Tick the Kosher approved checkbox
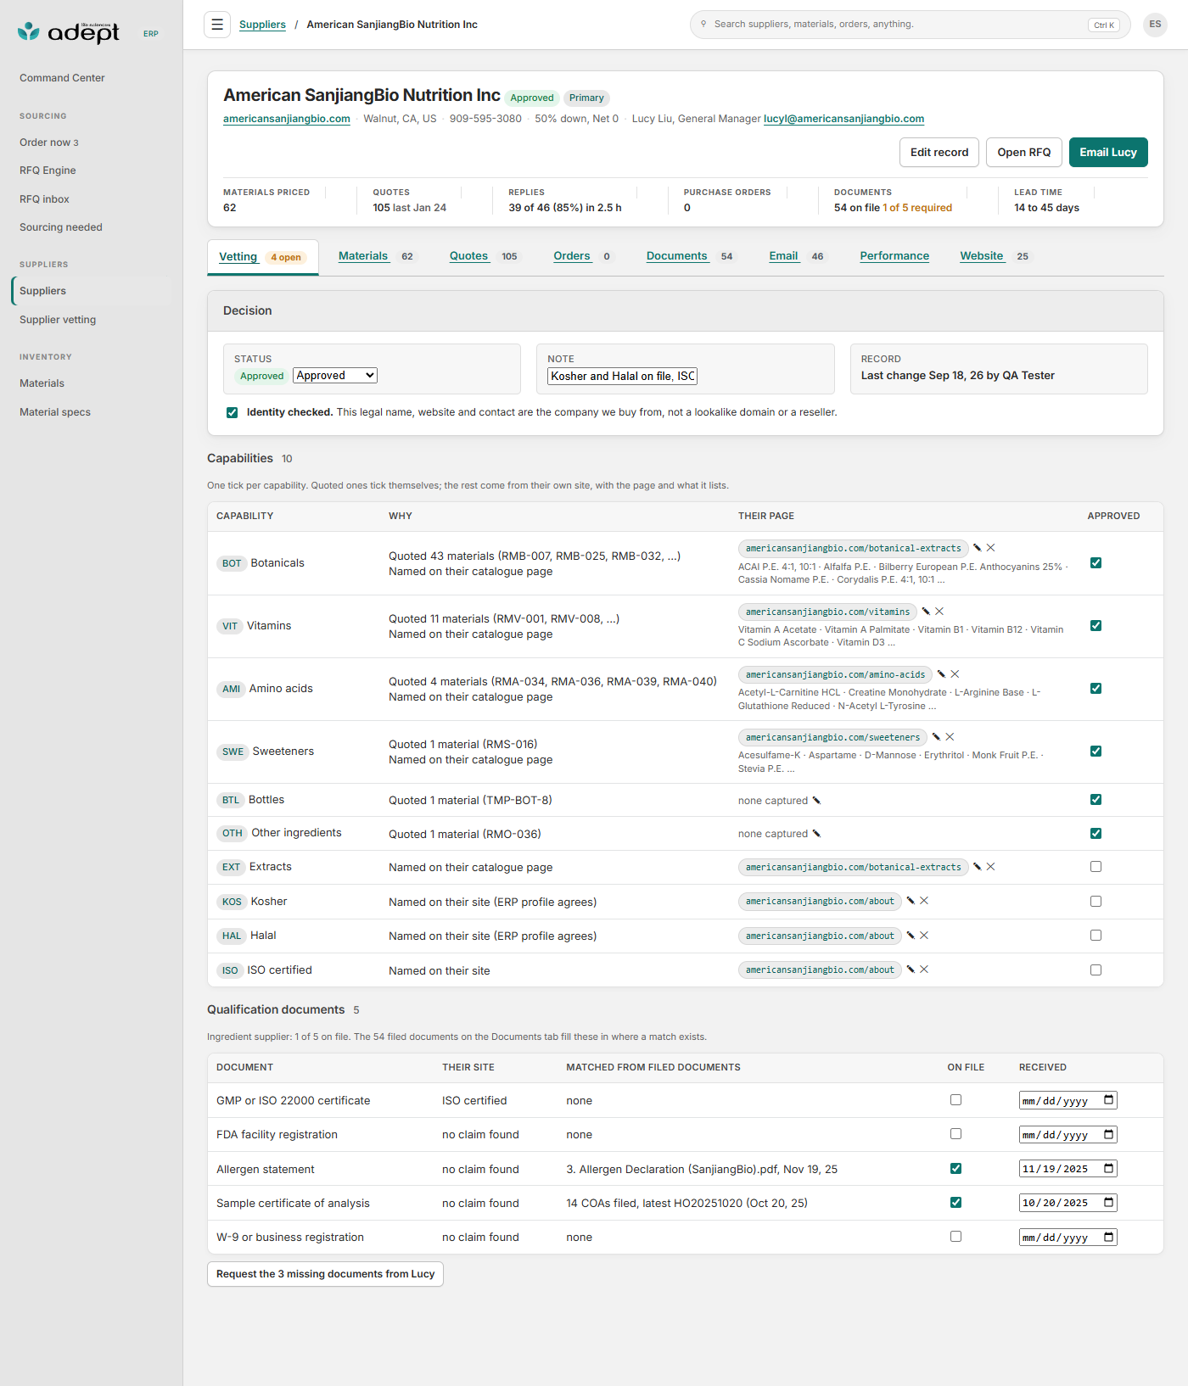The height and width of the screenshot is (1386, 1188). tap(1096, 902)
